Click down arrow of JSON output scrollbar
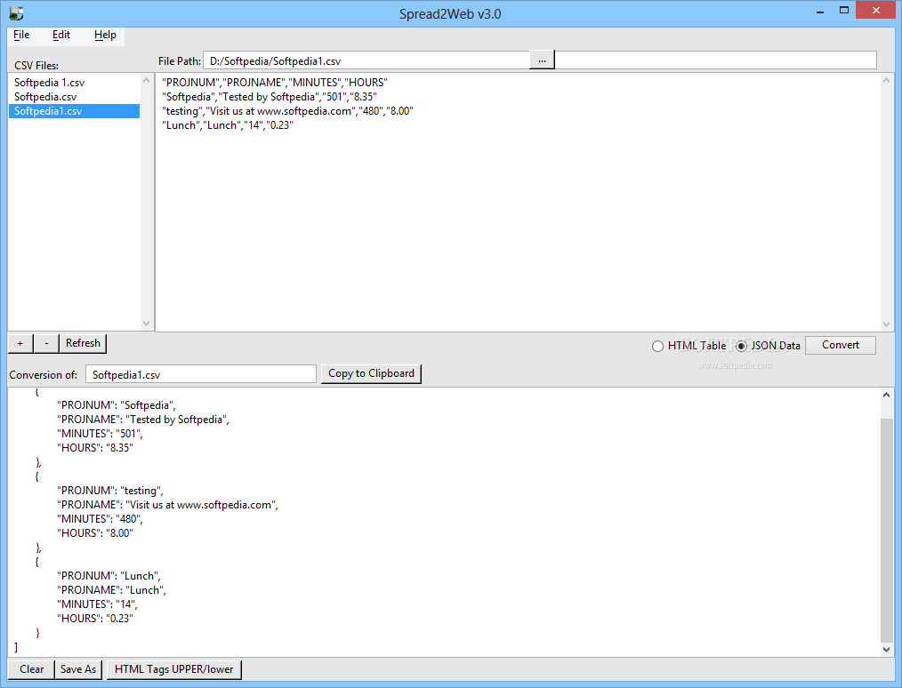This screenshot has width=902, height=688. [887, 650]
